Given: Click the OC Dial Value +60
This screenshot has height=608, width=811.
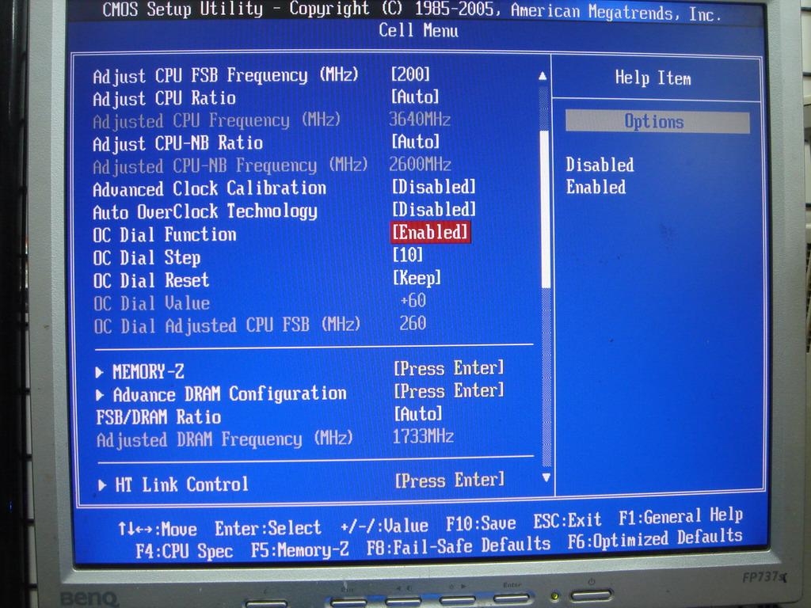Looking at the screenshot, I should (413, 300).
